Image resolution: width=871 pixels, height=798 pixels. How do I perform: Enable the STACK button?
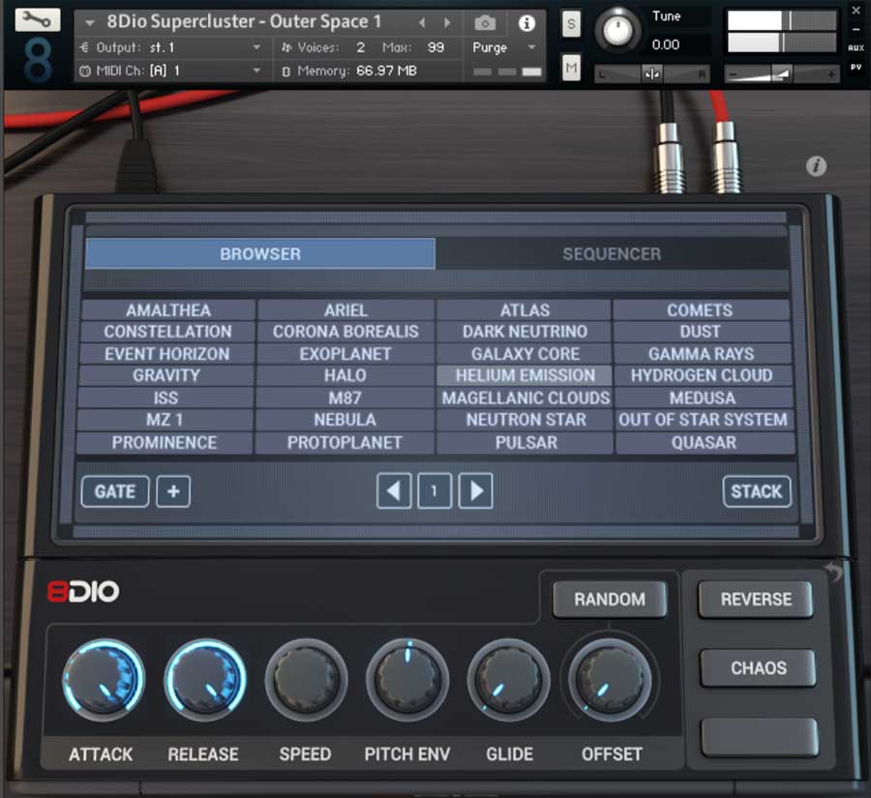tap(757, 491)
